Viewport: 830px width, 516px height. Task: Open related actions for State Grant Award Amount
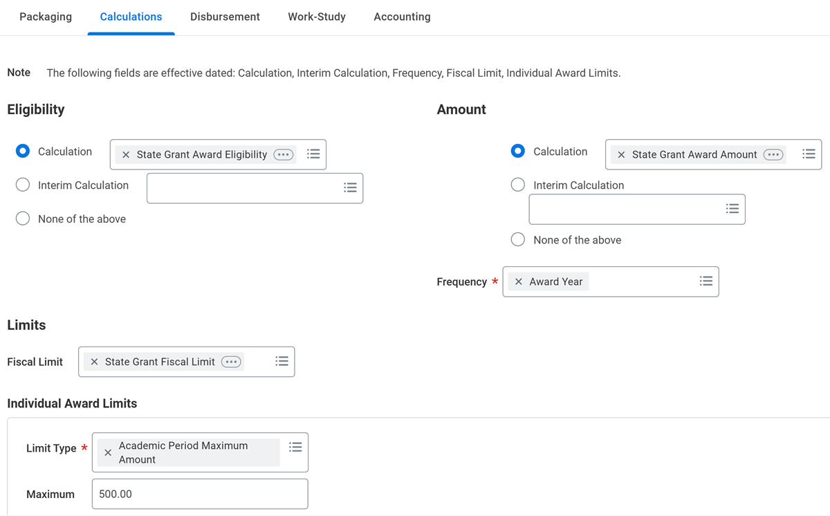coord(774,155)
